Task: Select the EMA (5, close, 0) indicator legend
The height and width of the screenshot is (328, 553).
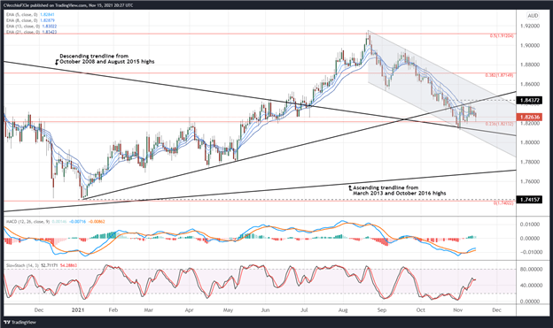Action: tap(30, 15)
